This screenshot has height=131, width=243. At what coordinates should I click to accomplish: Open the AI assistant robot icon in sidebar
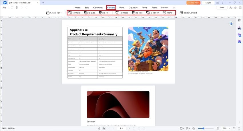(240, 28)
